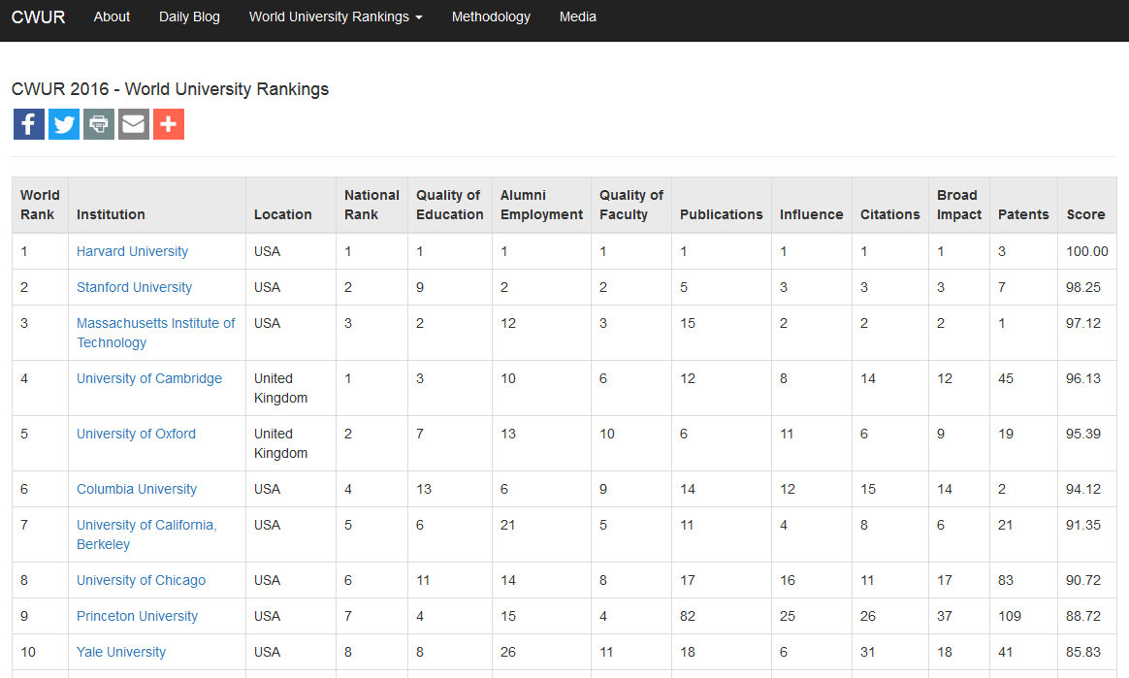Open the Methodology page
1129x678 pixels.
click(x=491, y=16)
